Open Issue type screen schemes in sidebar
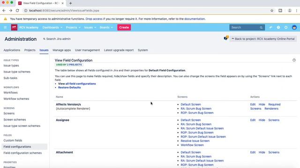The width and height of the screenshot is (300, 168). [x=22, y=126]
